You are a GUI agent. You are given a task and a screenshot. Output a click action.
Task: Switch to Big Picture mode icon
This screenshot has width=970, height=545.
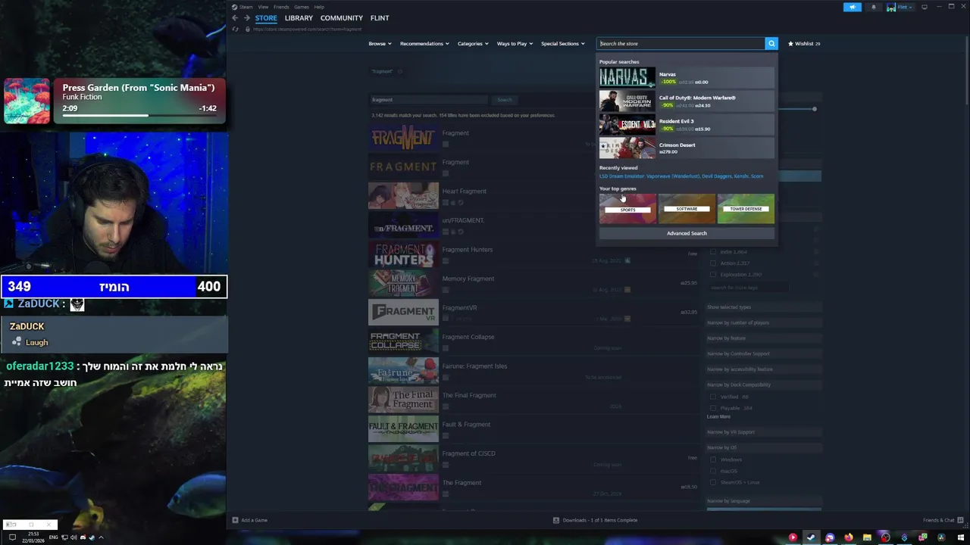(925, 8)
